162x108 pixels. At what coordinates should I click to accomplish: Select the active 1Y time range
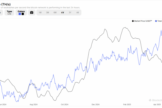pyautogui.click(x=63, y=13)
